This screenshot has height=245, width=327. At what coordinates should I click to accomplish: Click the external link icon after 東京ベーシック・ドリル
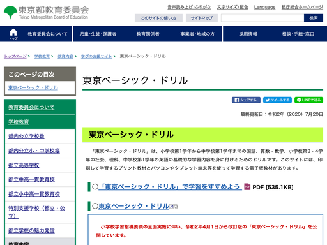tap(174, 206)
